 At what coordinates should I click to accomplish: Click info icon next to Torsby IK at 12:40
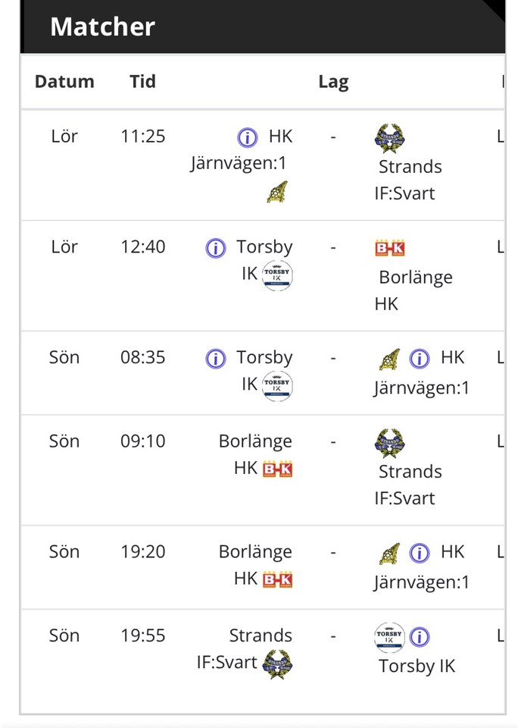click(x=216, y=248)
